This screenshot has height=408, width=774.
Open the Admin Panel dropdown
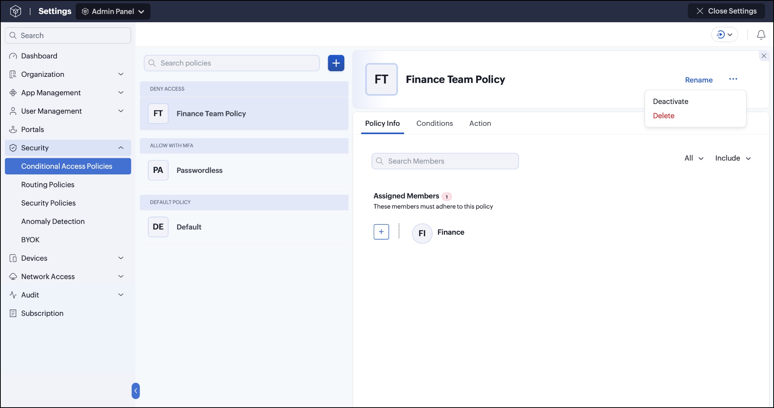113,11
